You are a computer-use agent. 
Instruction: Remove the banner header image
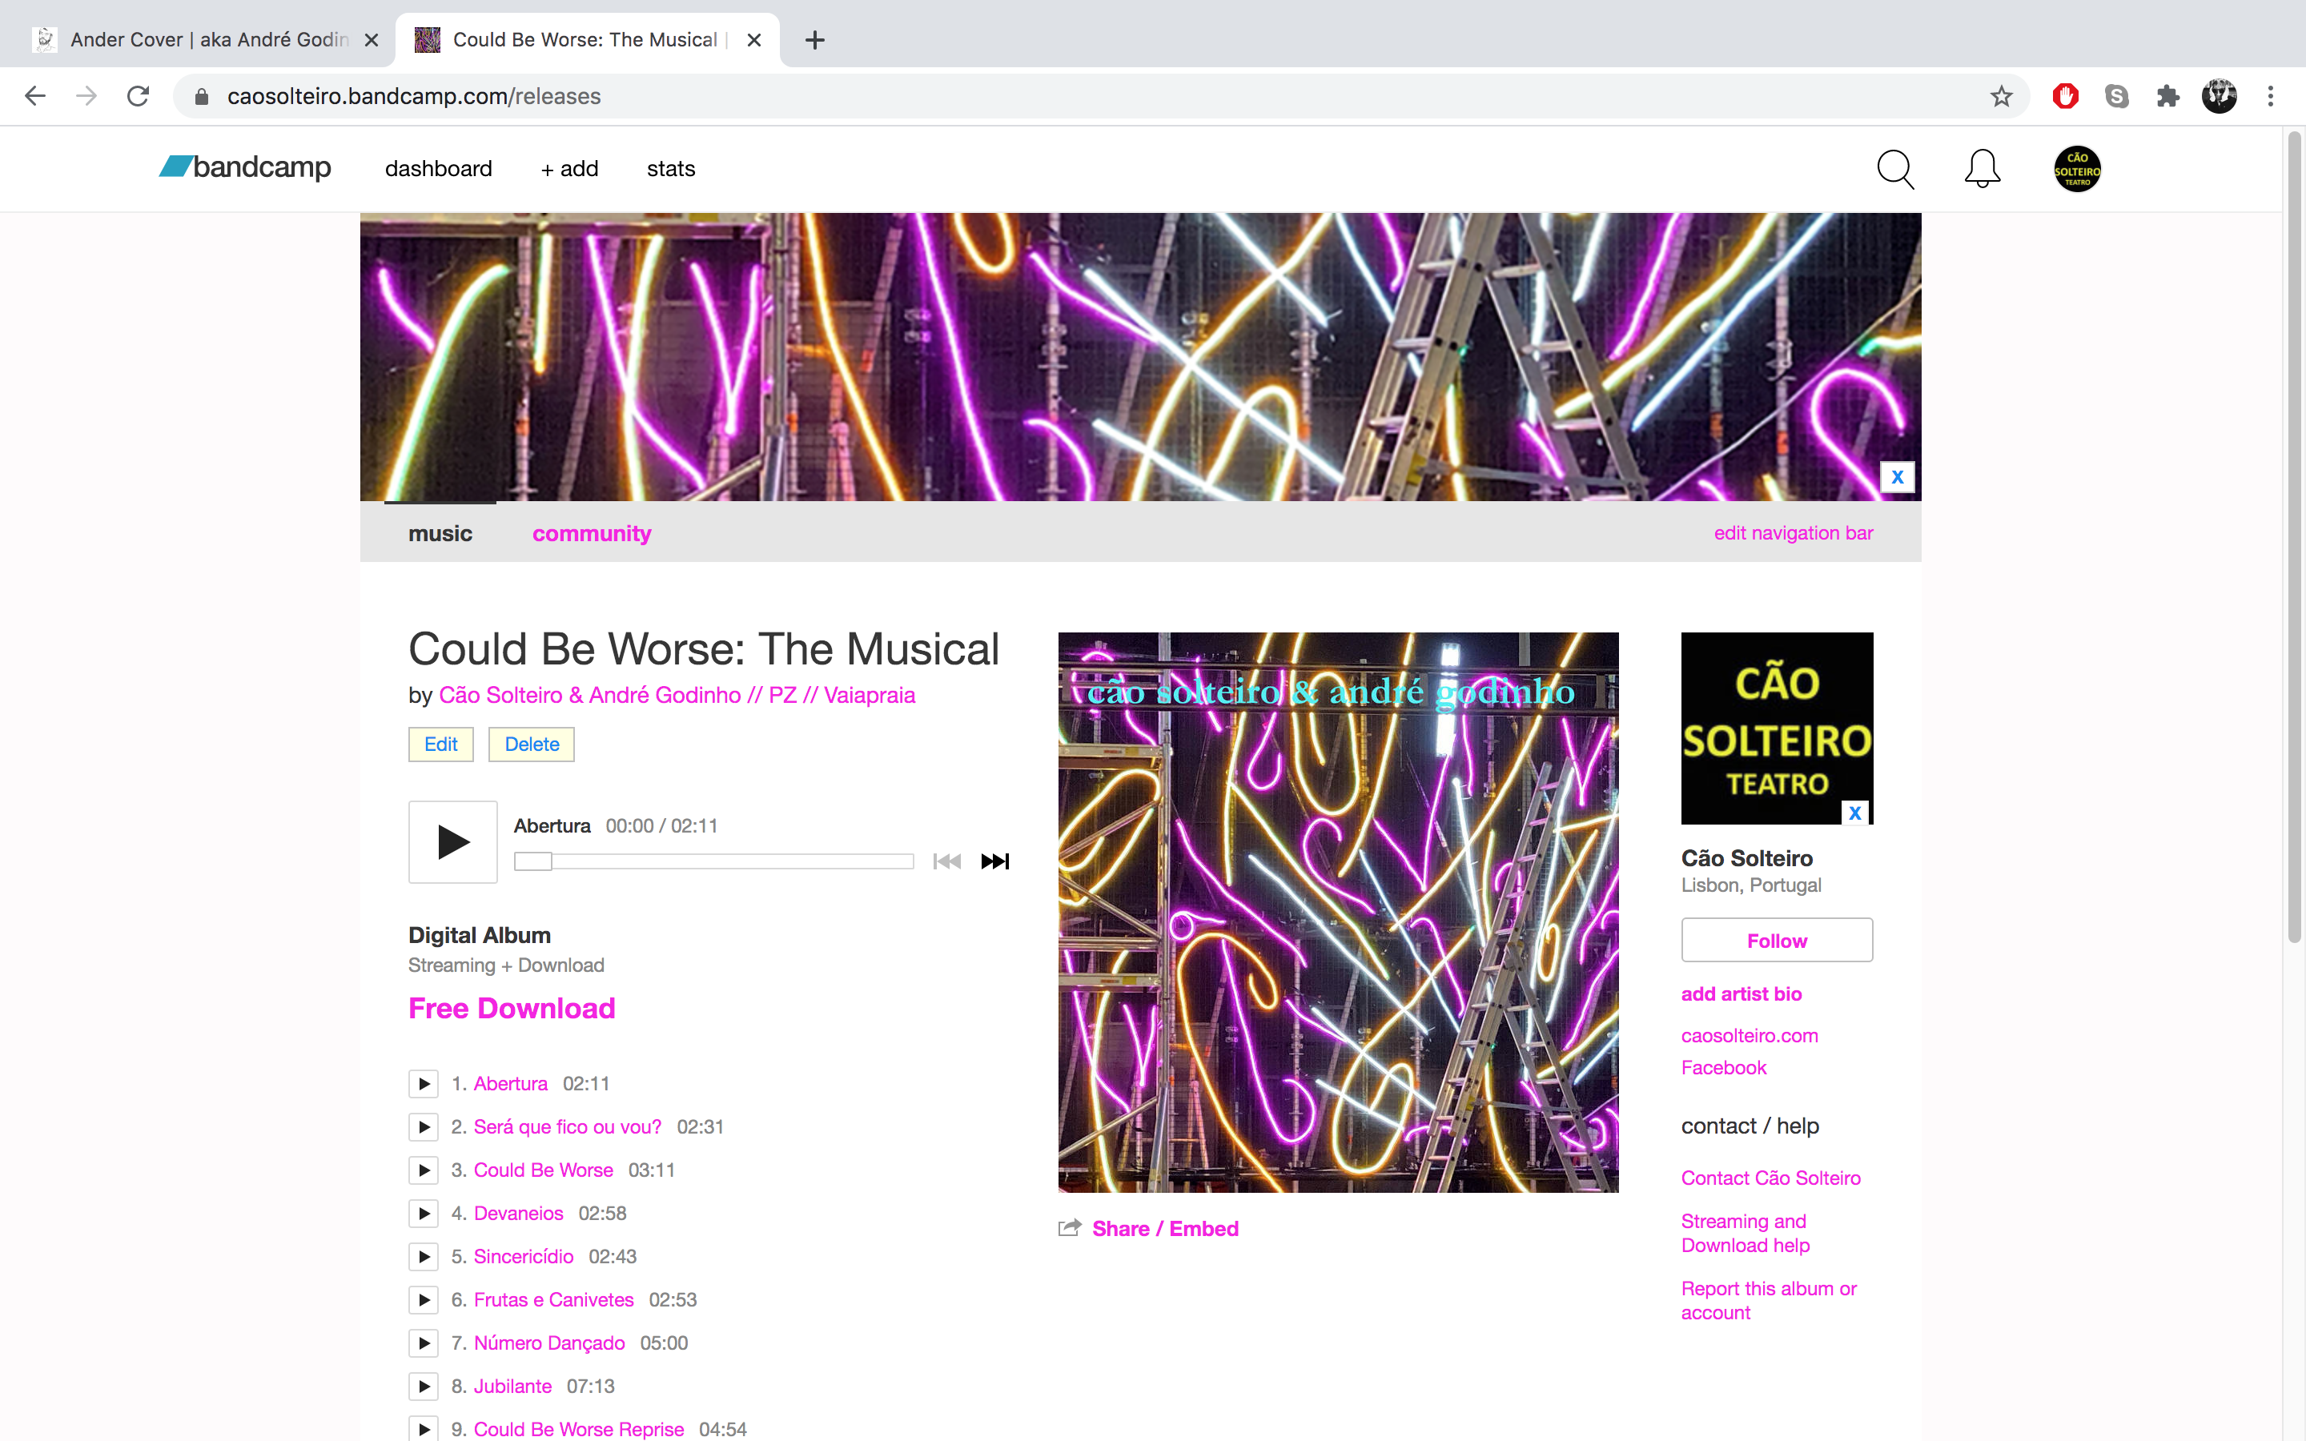click(x=1897, y=477)
